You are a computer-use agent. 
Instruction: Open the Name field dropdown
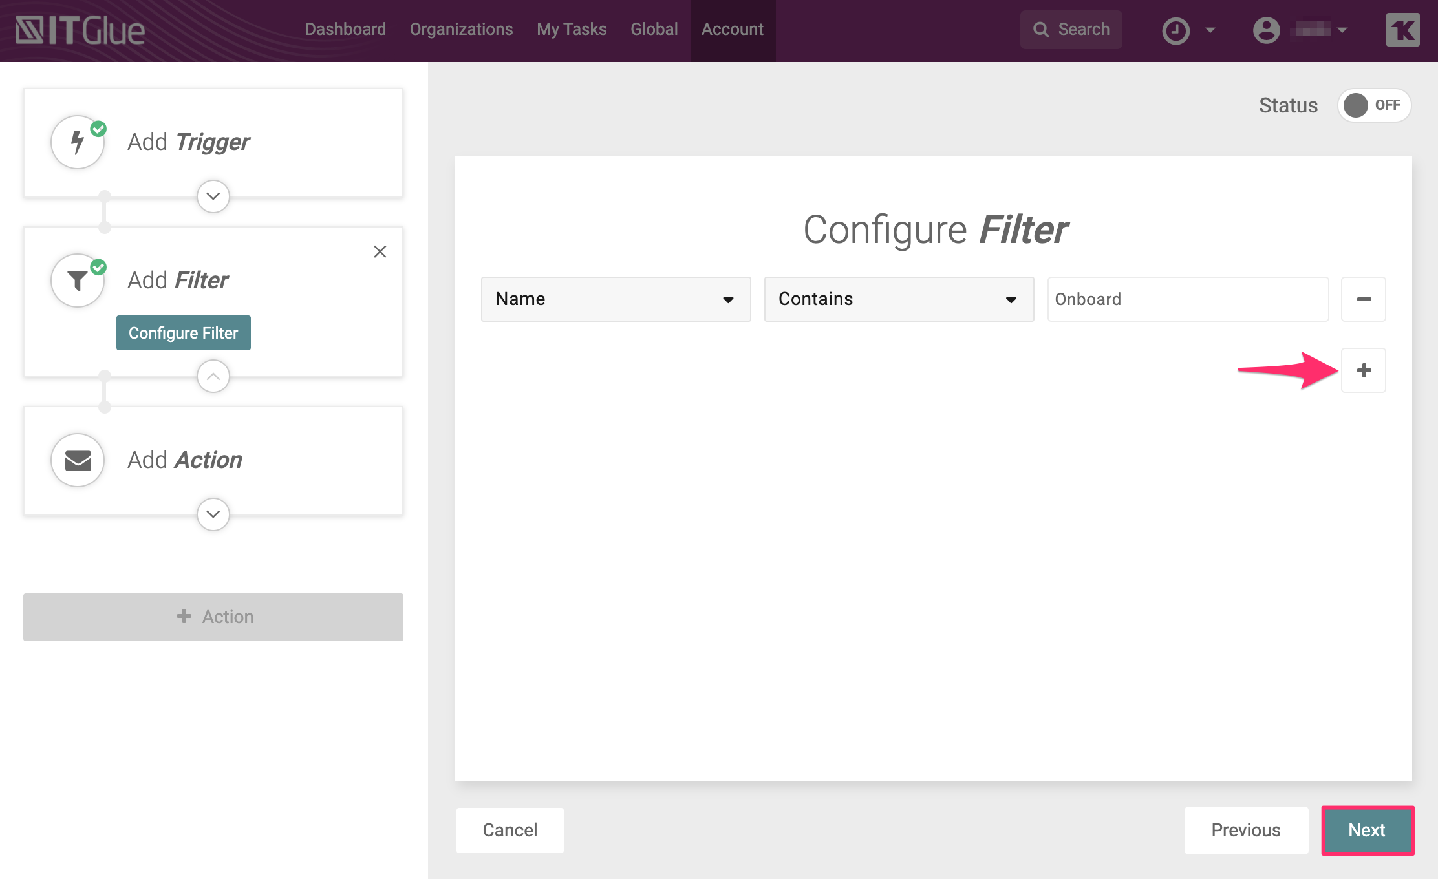[616, 299]
